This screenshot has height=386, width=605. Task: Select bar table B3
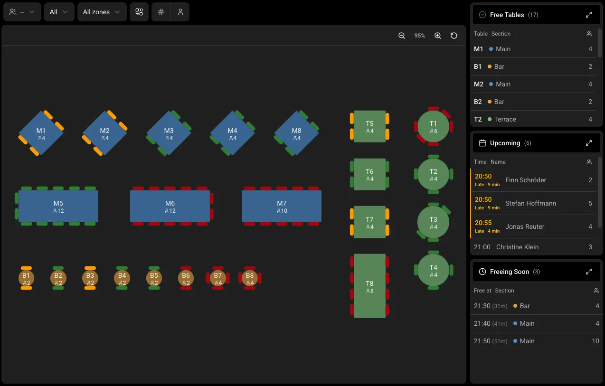[x=90, y=278]
